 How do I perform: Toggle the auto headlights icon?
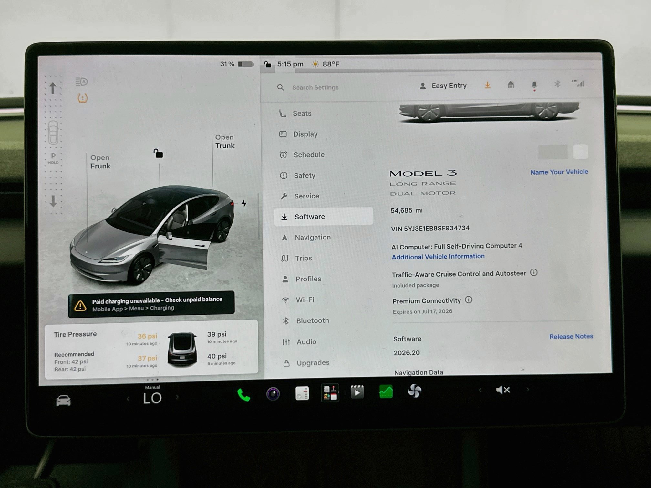82,82
